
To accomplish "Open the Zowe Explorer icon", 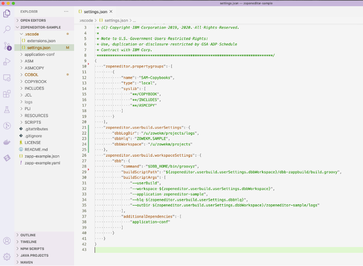I will pos(7,158).
